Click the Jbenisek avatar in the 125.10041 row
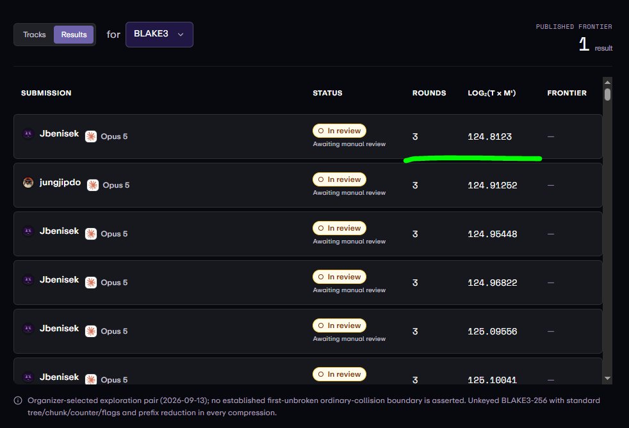 [28, 377]
